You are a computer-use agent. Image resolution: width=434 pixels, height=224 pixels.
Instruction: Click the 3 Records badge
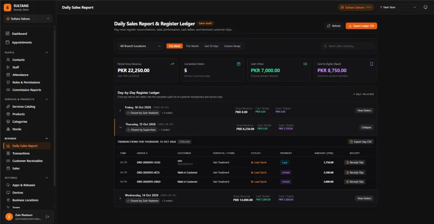click(184, 142)
